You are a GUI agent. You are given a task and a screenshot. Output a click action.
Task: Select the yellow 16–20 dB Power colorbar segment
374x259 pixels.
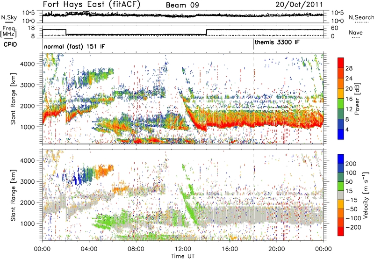click(x=341, y=94)
